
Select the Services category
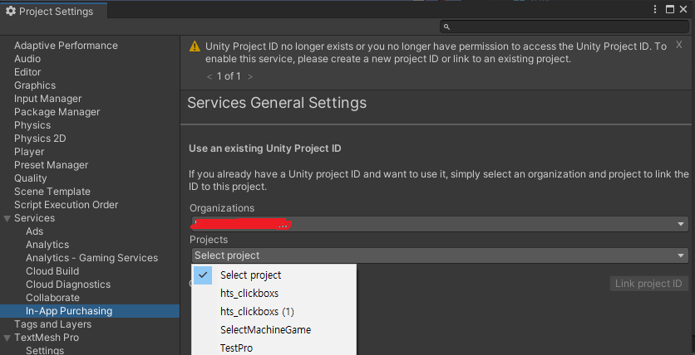tap(35, 218)
